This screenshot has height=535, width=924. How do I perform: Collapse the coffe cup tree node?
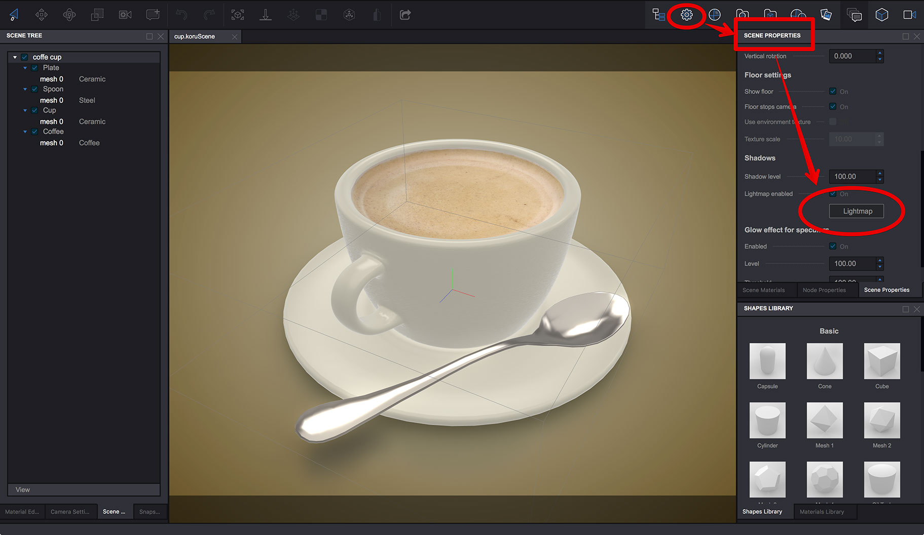pos(15,57)
